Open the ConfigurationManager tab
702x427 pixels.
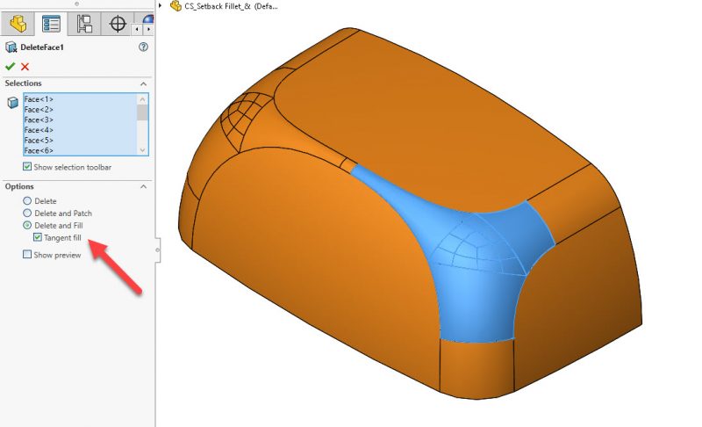click(85, 23)
